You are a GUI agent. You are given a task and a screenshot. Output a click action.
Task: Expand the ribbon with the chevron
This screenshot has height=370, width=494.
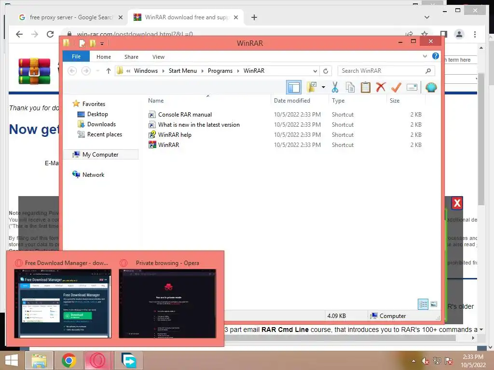[425, 56]
